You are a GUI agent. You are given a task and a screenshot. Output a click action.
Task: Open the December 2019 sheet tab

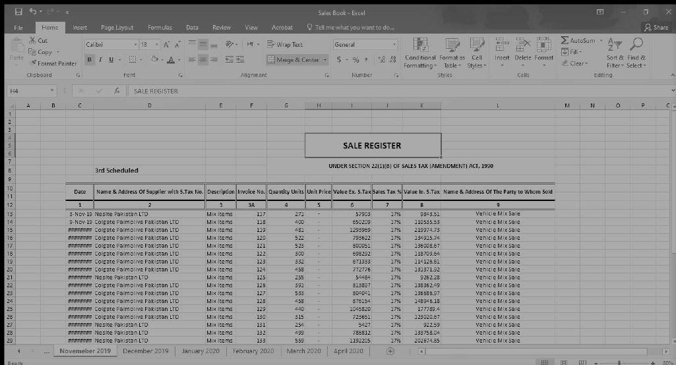tap(146, 351)
